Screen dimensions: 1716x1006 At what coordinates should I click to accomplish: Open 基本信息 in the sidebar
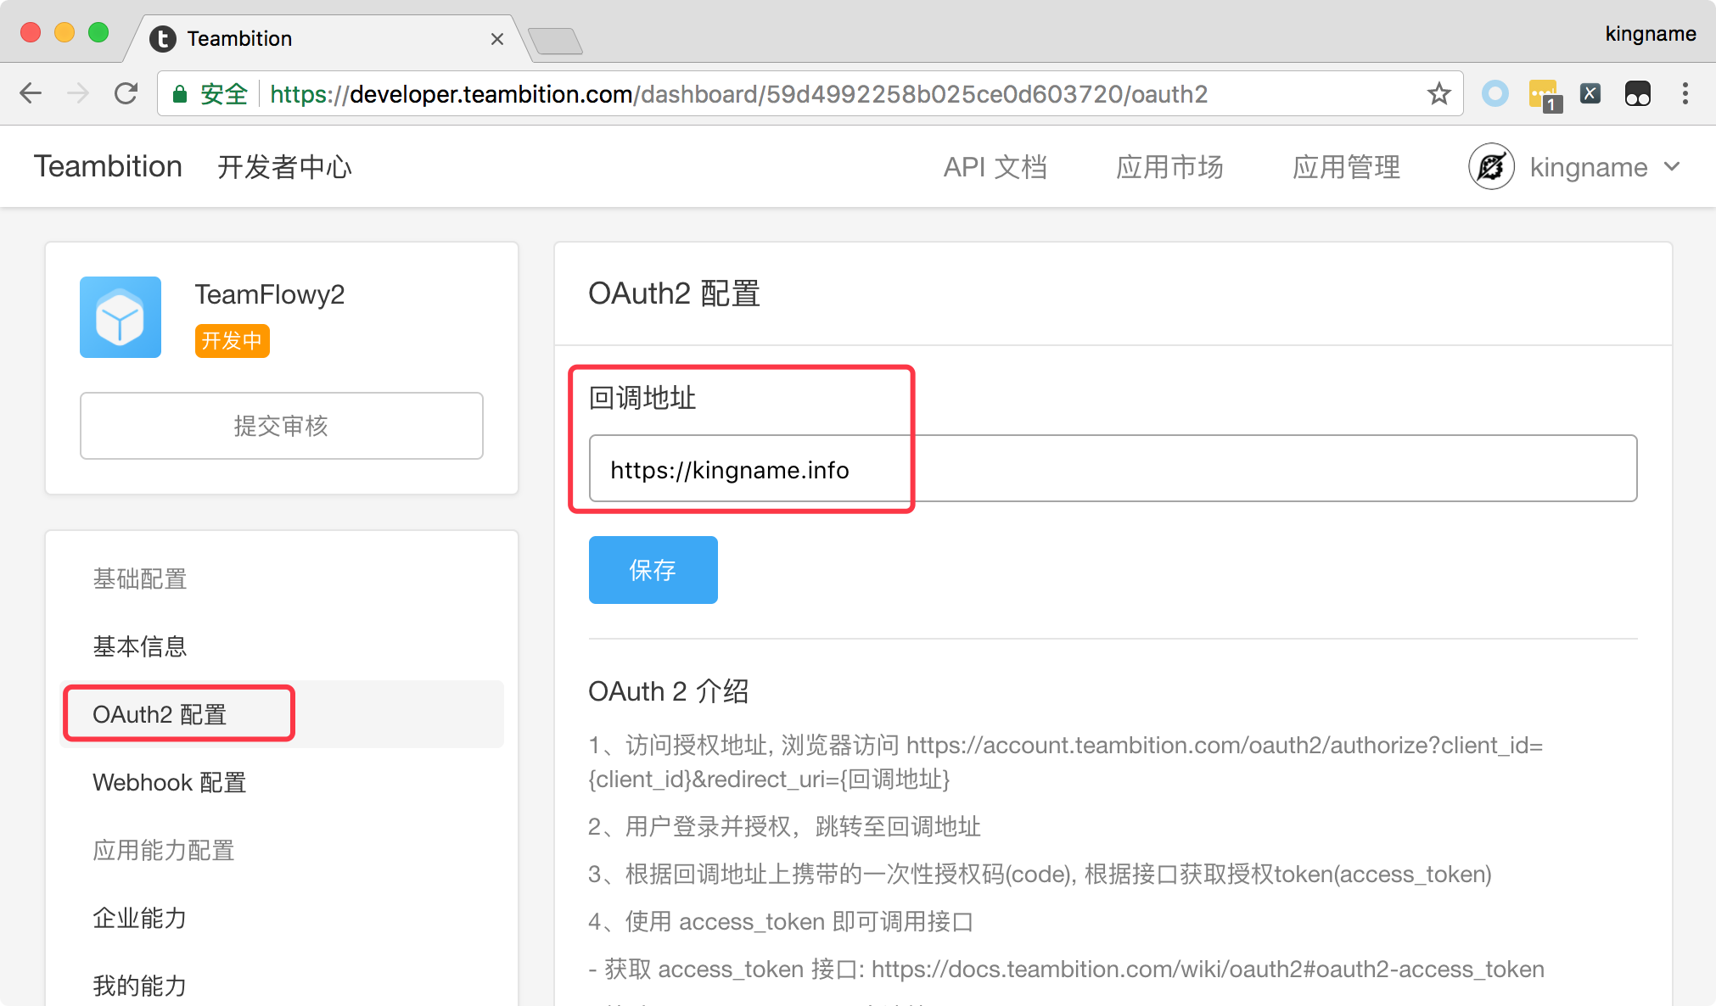[140, 646]
